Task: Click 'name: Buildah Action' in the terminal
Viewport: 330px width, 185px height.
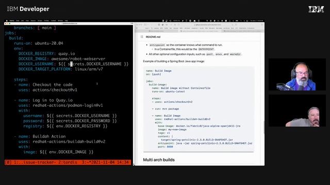Action: pyautogui.click(x=42, y=137)
